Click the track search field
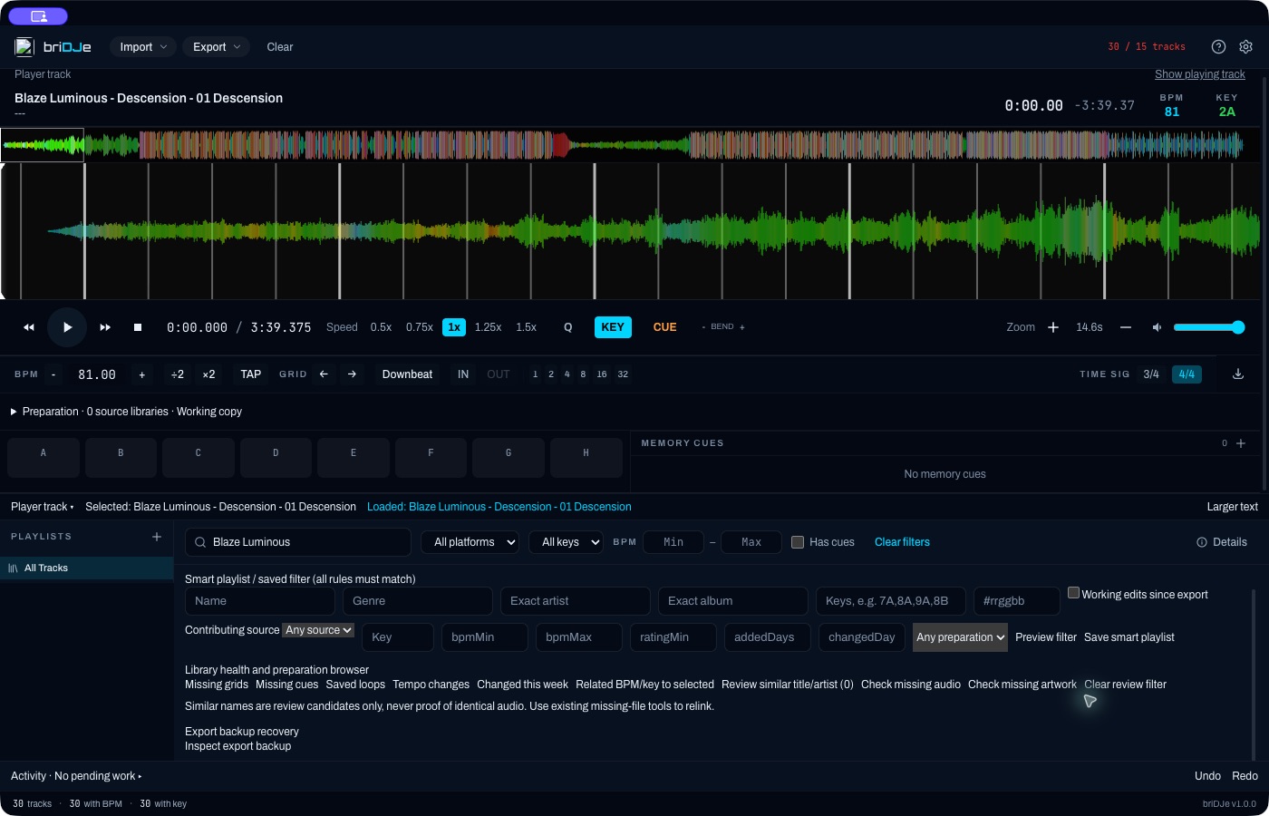Image resolution: width=1269 pixels, height=816 pixels. 298,542
